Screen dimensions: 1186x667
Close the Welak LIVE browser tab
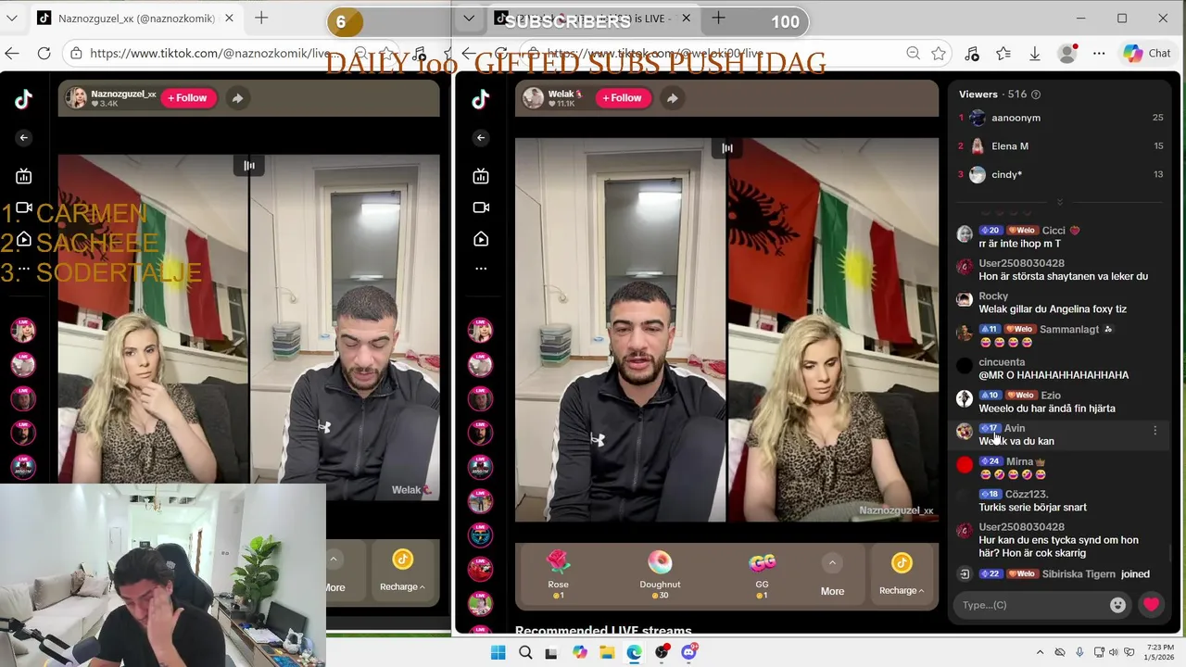(x=687, y=19)
